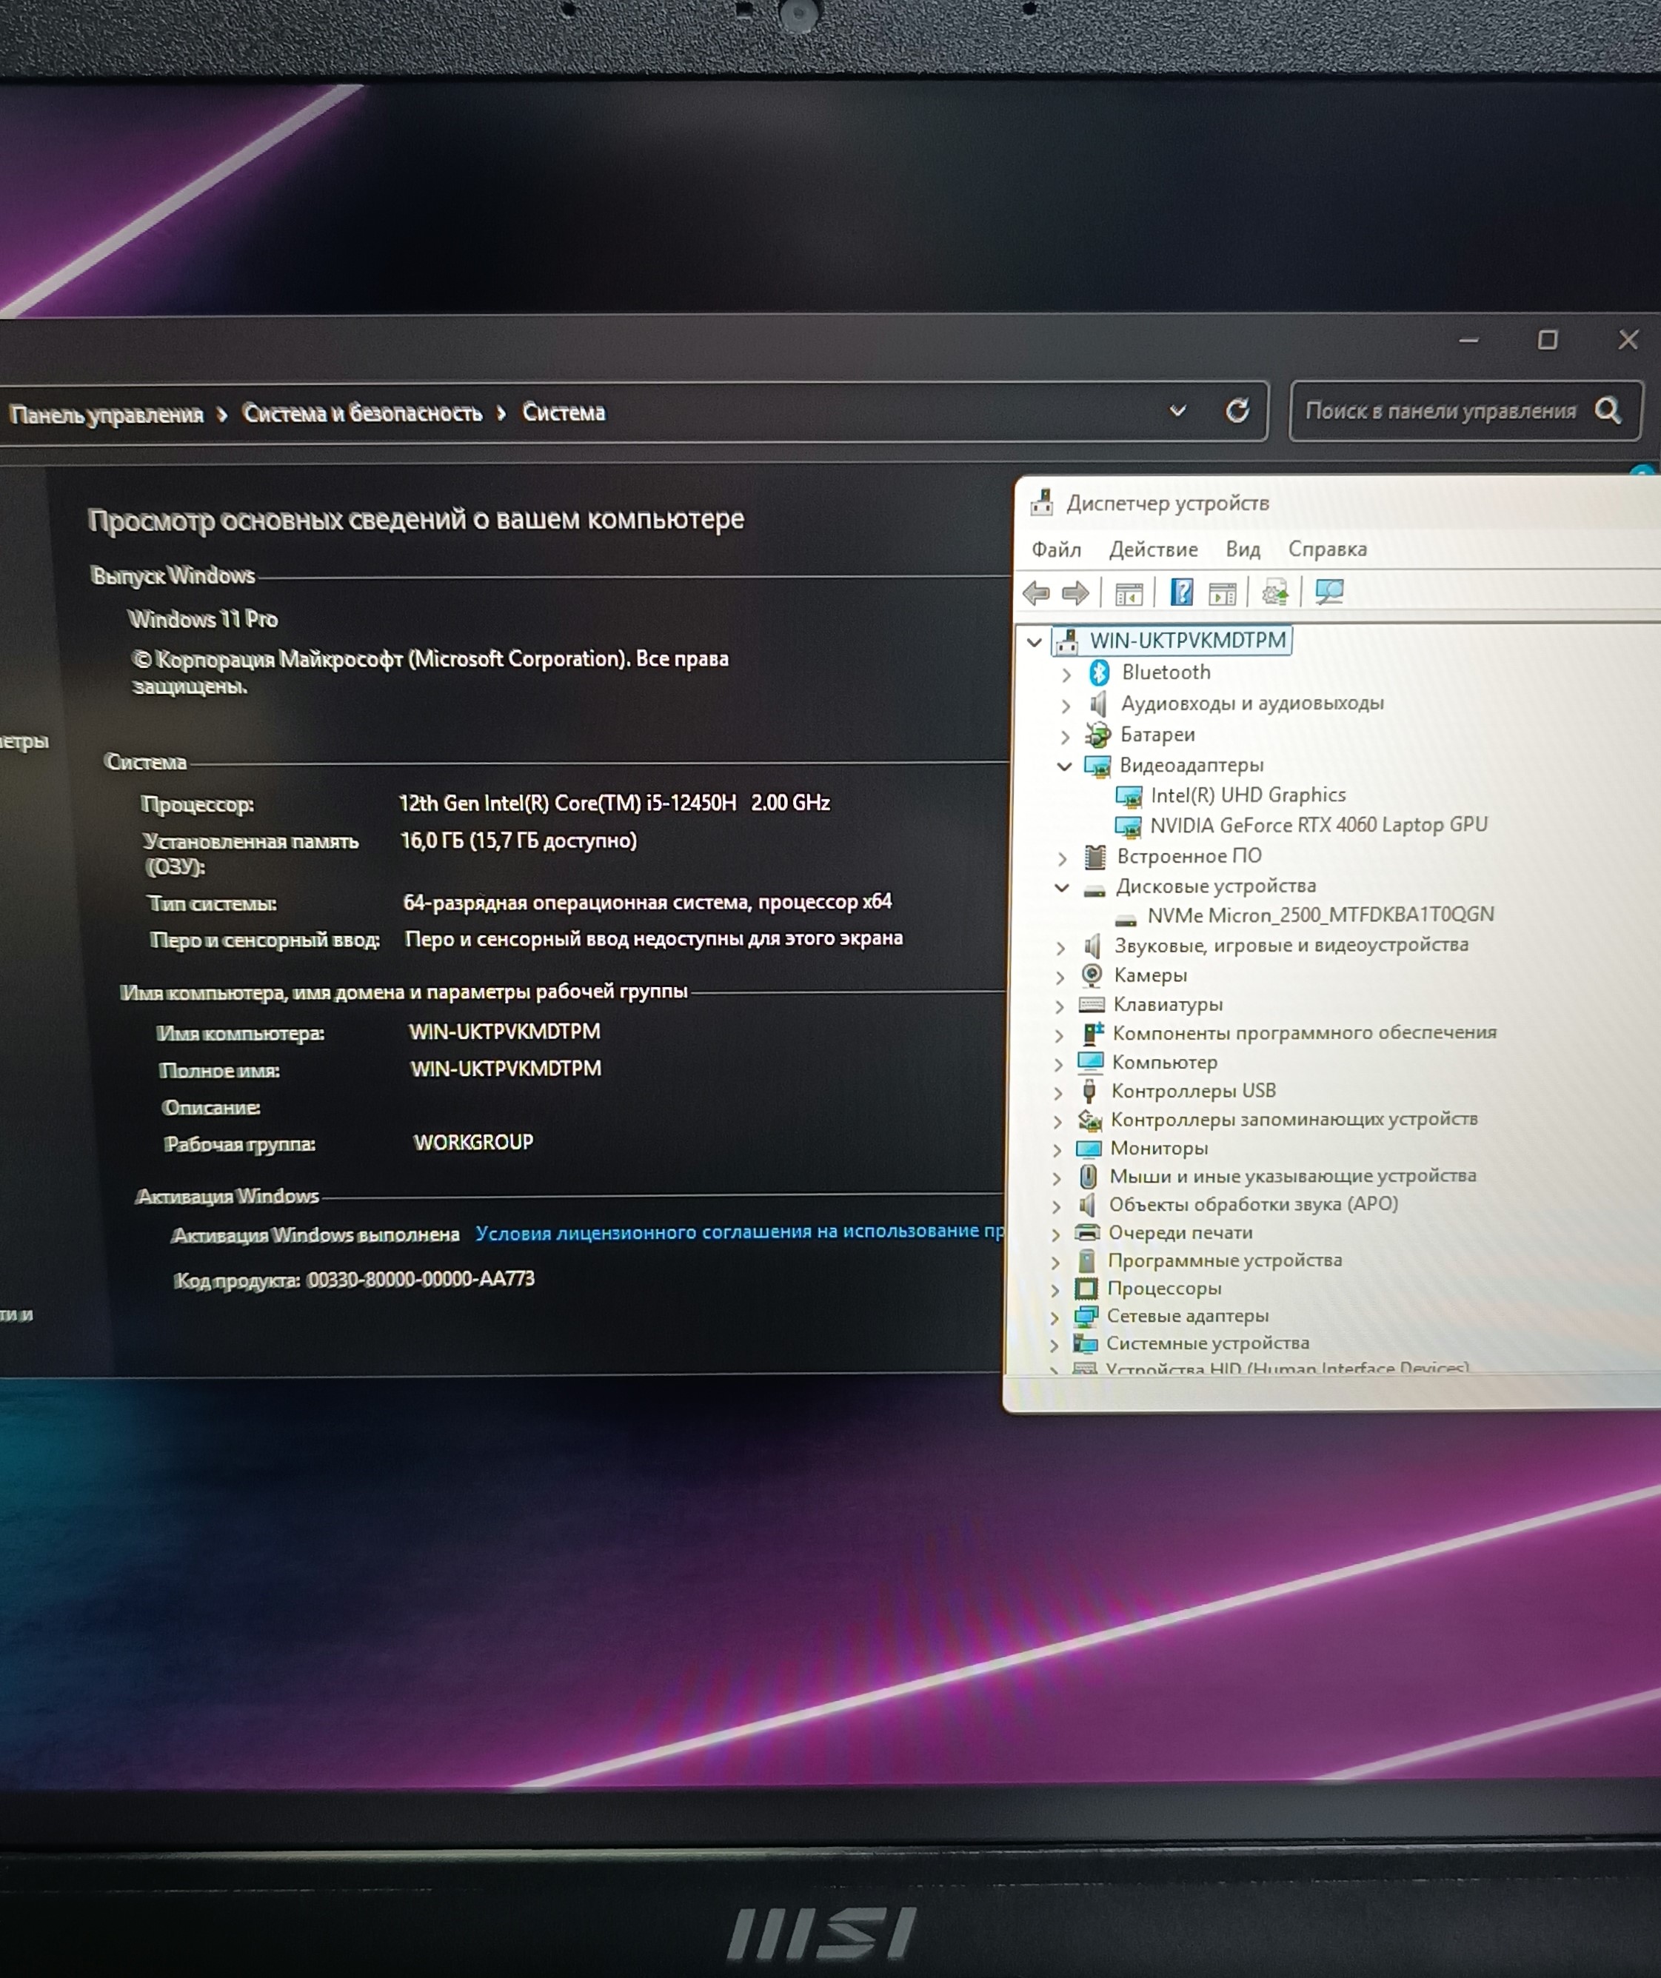The height and width of the screenshot is (1978, 1661).
Task: Open the Файл menu in Device Manager
Action: pos(1056,550)
